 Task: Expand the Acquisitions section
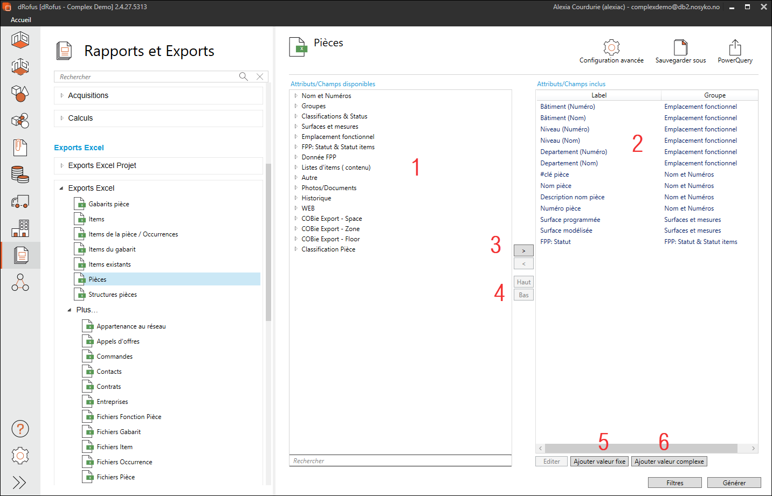[62, 95]
